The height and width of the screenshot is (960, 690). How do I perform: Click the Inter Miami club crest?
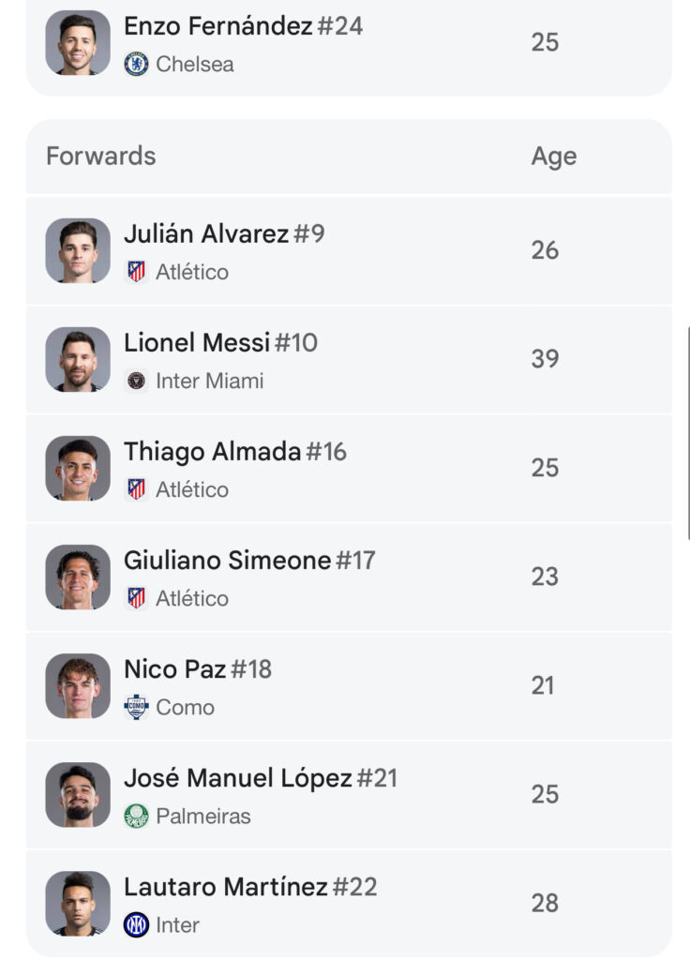136,381
